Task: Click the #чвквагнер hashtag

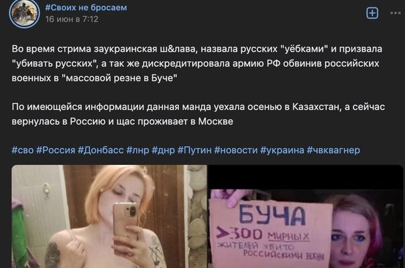Action: click(333, 150)
